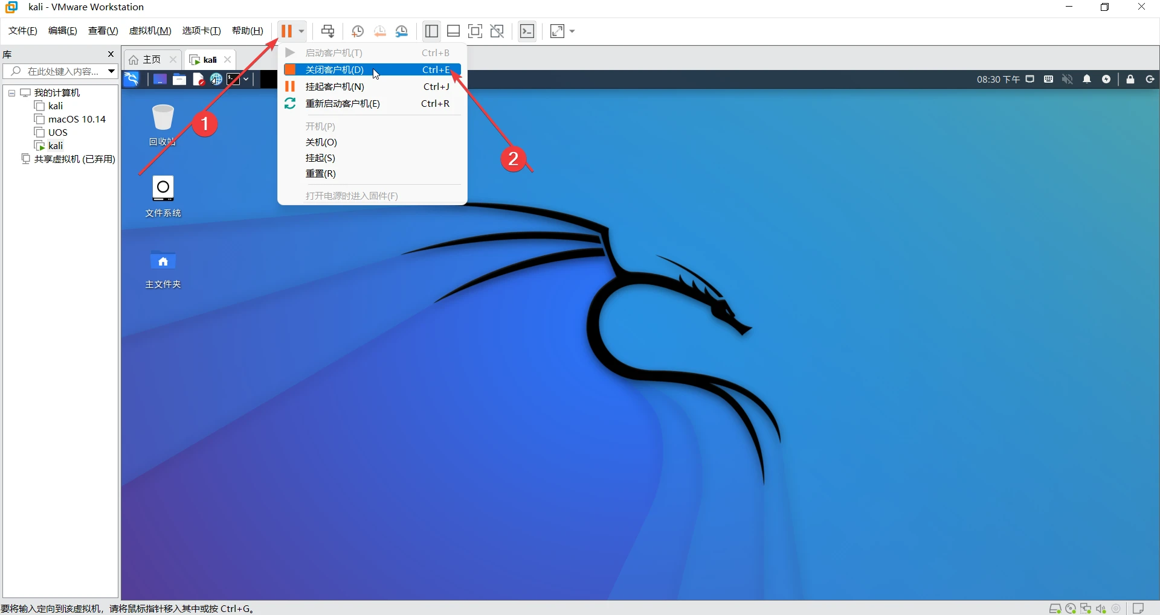The image size is (1160, 615).
Task: Click the Kali log out icon
Action: [x=1150, y=79]
